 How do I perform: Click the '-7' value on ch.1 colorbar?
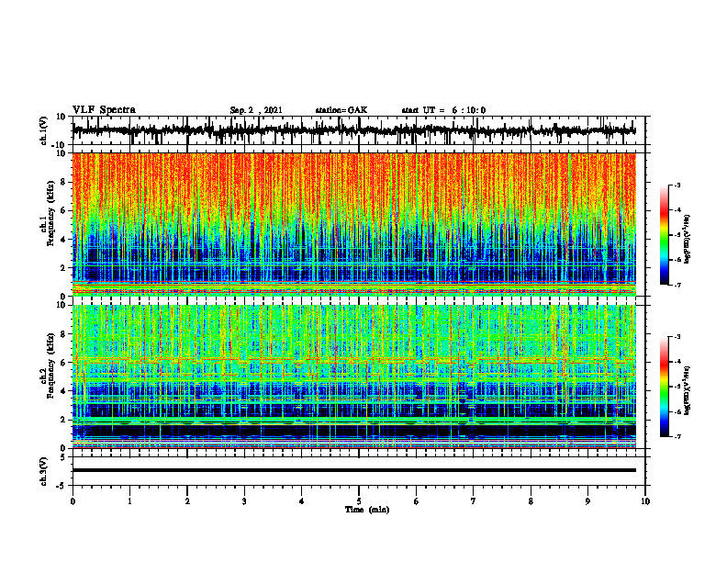pyautogui.click(x=677, y=285)
